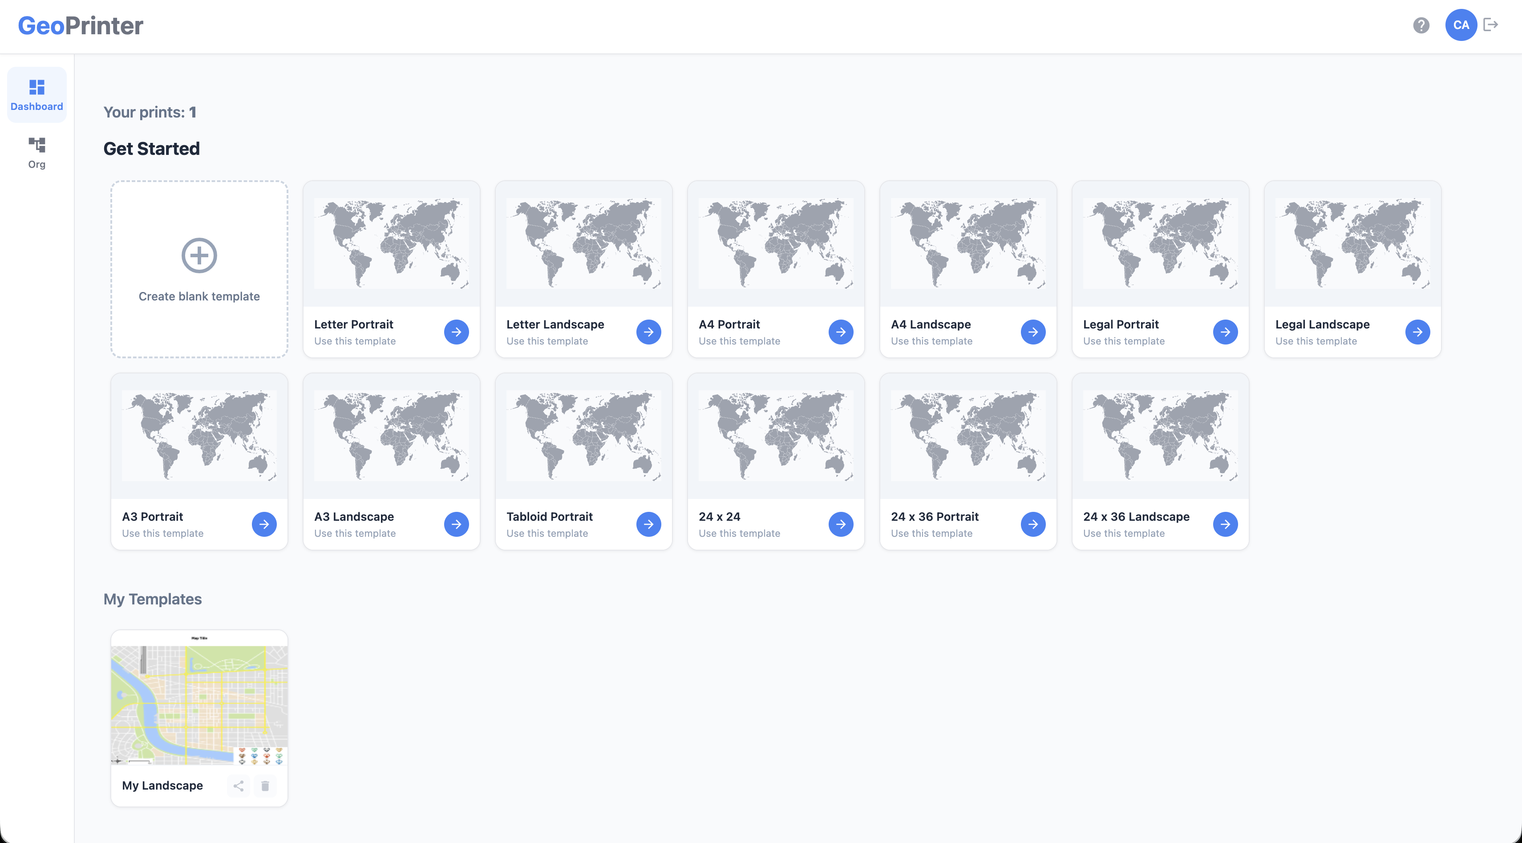
Task: Click 'Use this template' under A3 Portrait
Action: coord(162,534)
